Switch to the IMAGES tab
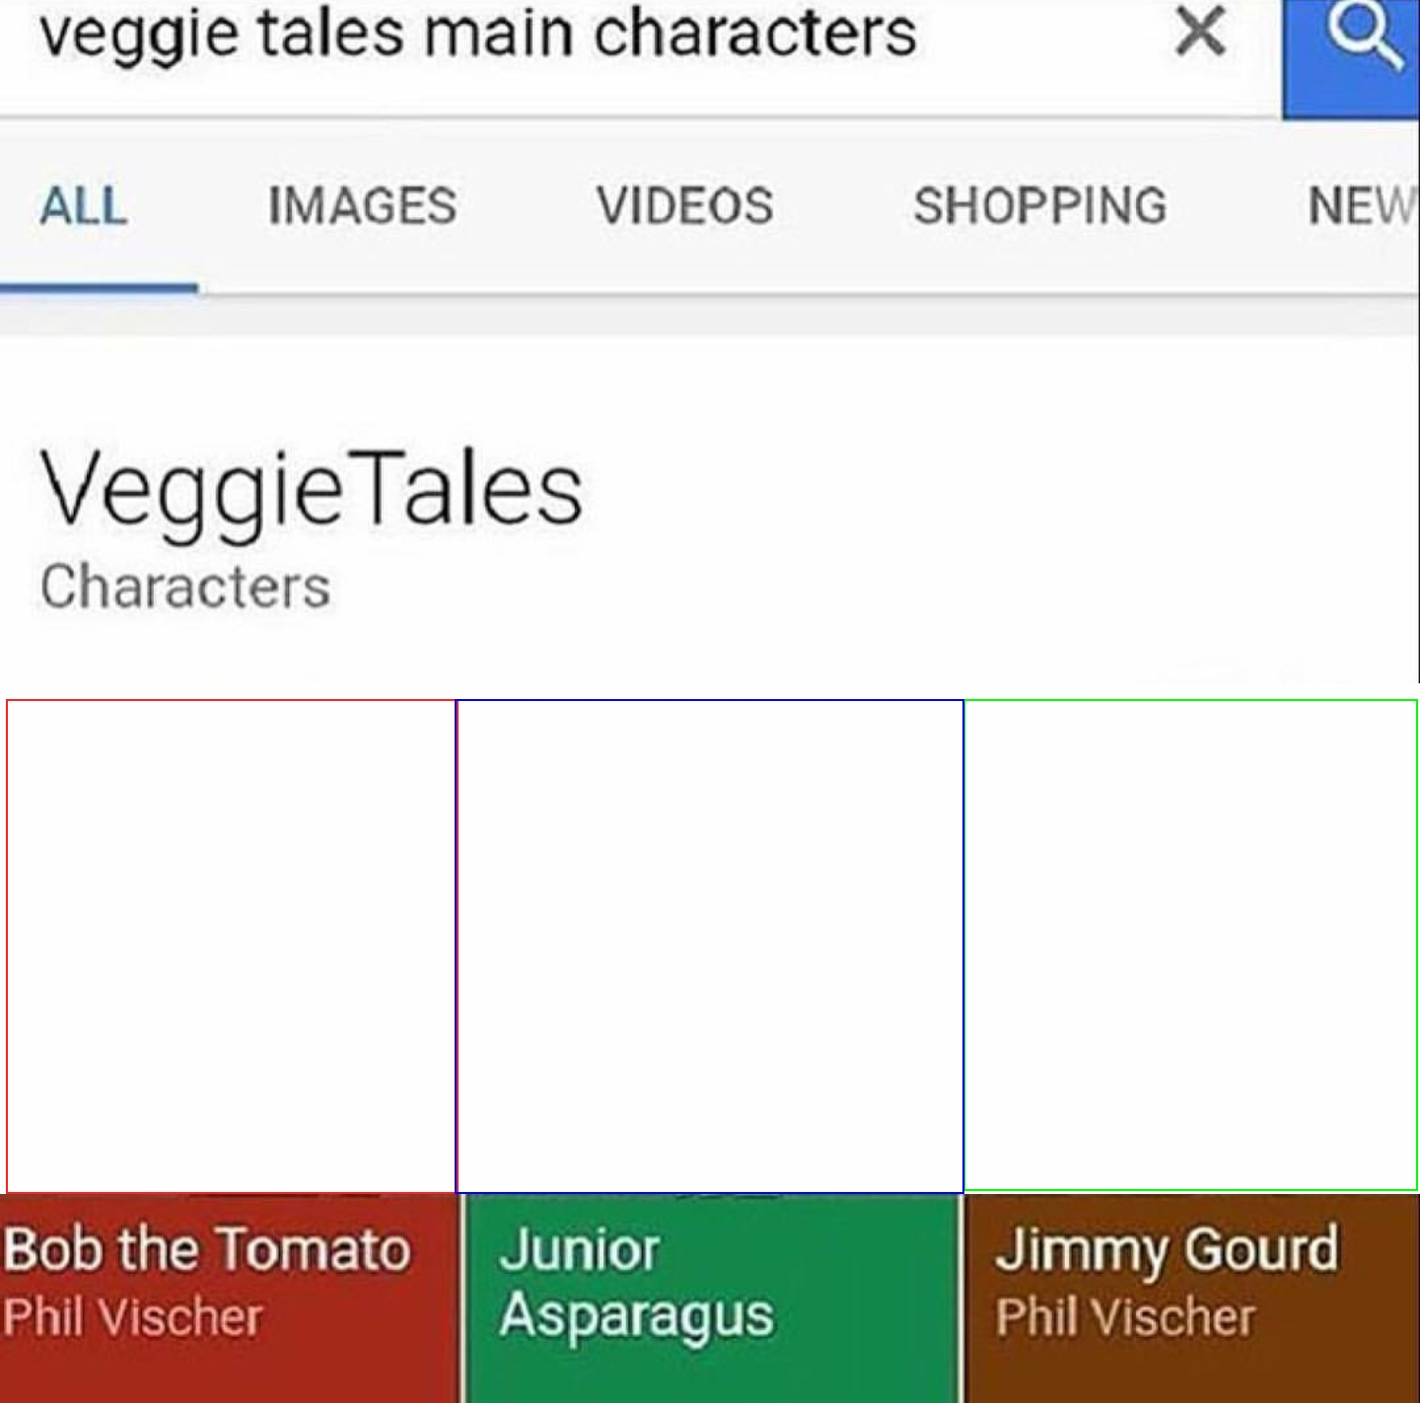Viewport: 1420px width, 1403px height. pos(362,206)
